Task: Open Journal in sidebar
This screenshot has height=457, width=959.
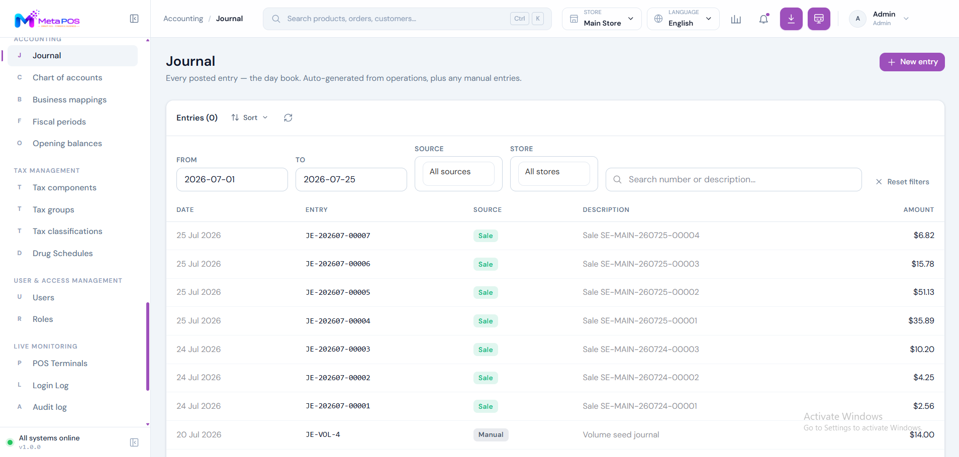Action: point(72,56)
